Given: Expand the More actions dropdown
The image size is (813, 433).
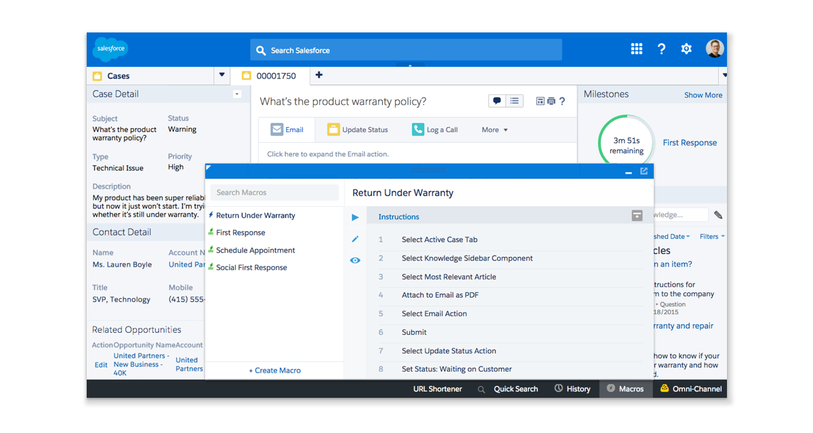Looking at the screenshot, I should tap(495, 130).
